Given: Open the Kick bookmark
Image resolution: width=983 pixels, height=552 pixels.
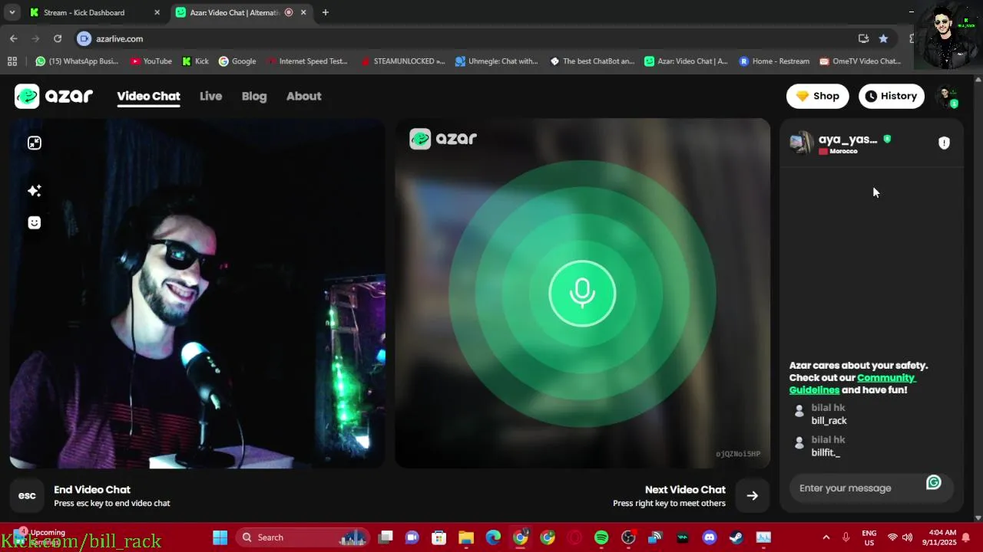Looking at the screenshot, I should 195,61.
